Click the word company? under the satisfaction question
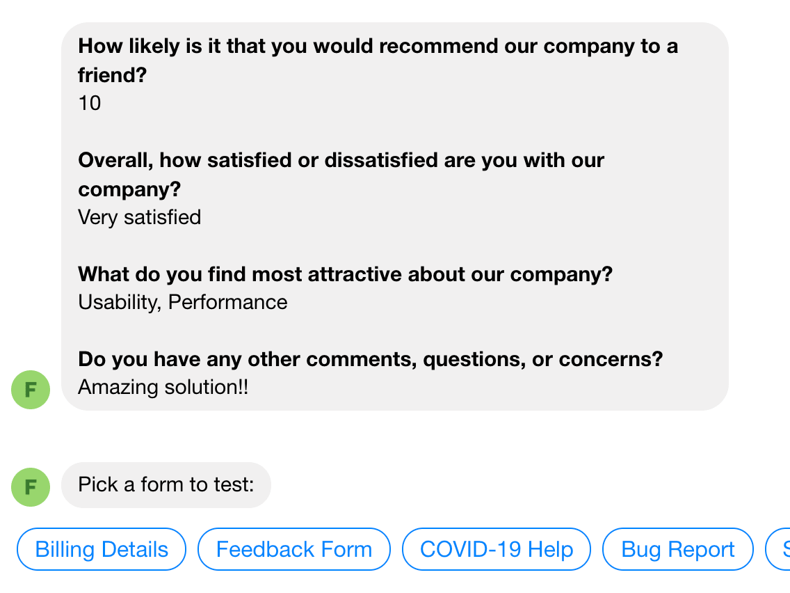 [129, 189]
